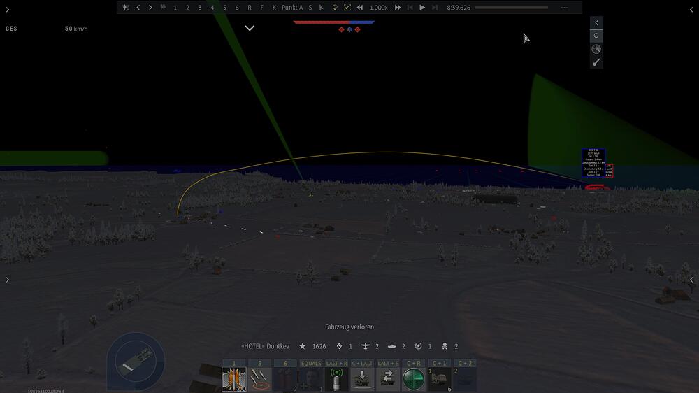699x393 pixels.
Task: Toggle the C+R green radar scope
Action: point(414,379)
